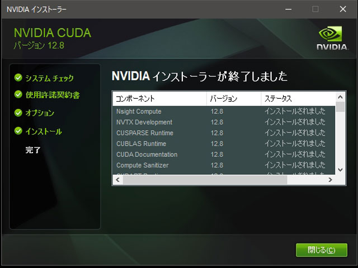Sort by the バージョン column header
The height and width of the screenshot is (268, 358).
(x=233, y=99)
